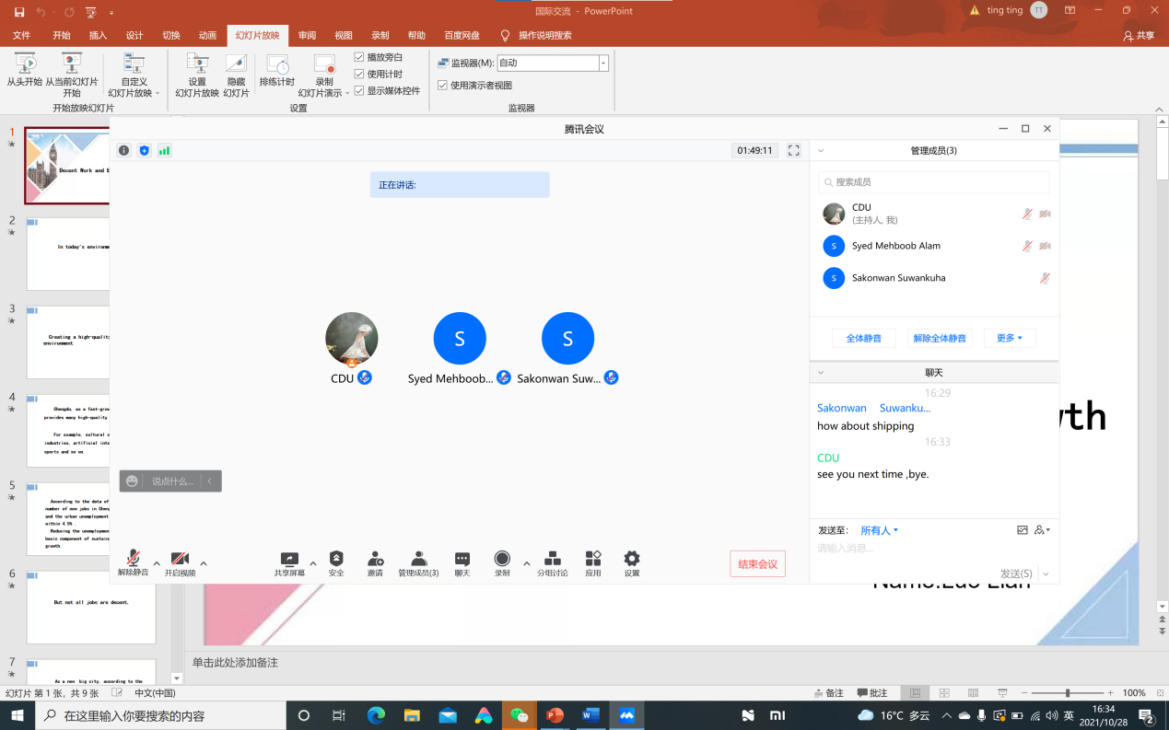The width and height of the screenshot is (1169, 730).
Task: Click PowerPoint 'From Beginning' slideshow icon
Action: [x=25, y=64]
